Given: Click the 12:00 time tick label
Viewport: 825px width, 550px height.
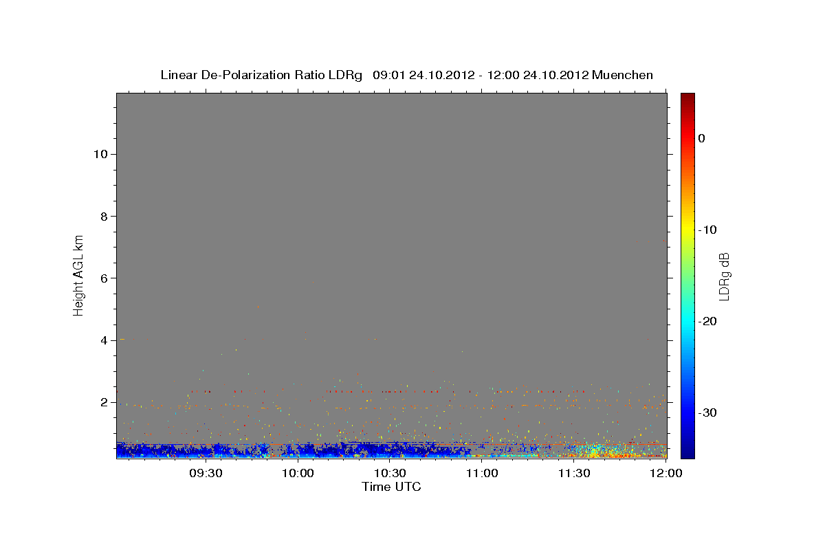Looking at the screenshot, I should coord(666,473).
